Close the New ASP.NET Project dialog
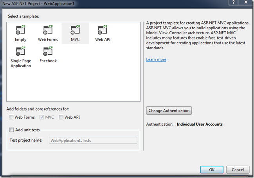This screenshot has height=178, width=254. point(246,2)
